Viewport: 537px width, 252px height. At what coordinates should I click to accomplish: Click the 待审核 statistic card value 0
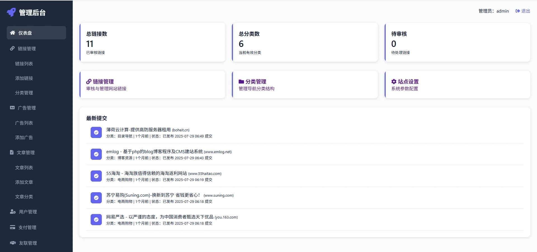point(394,44)
